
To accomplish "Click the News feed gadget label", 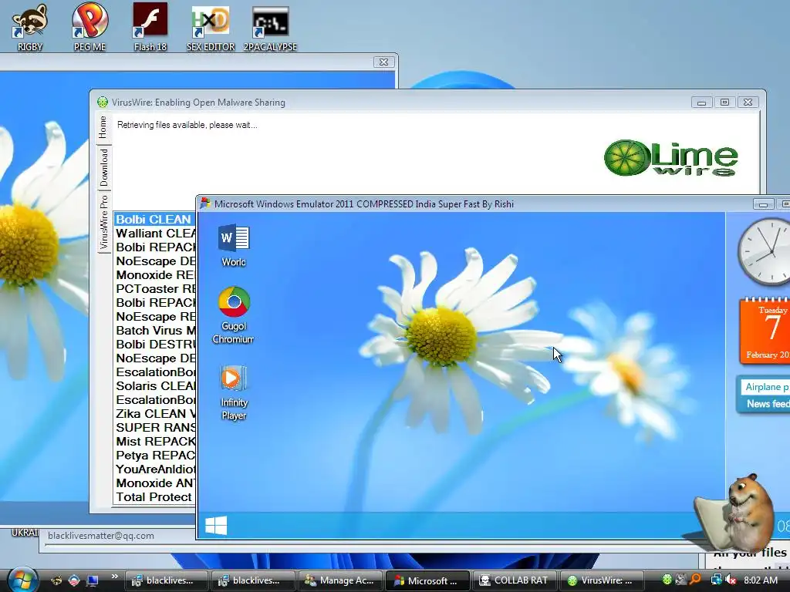I will pos(768,404).
